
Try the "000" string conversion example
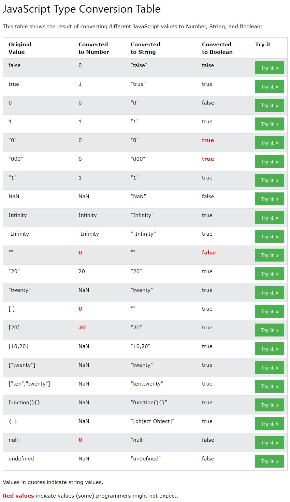[269, 162]
